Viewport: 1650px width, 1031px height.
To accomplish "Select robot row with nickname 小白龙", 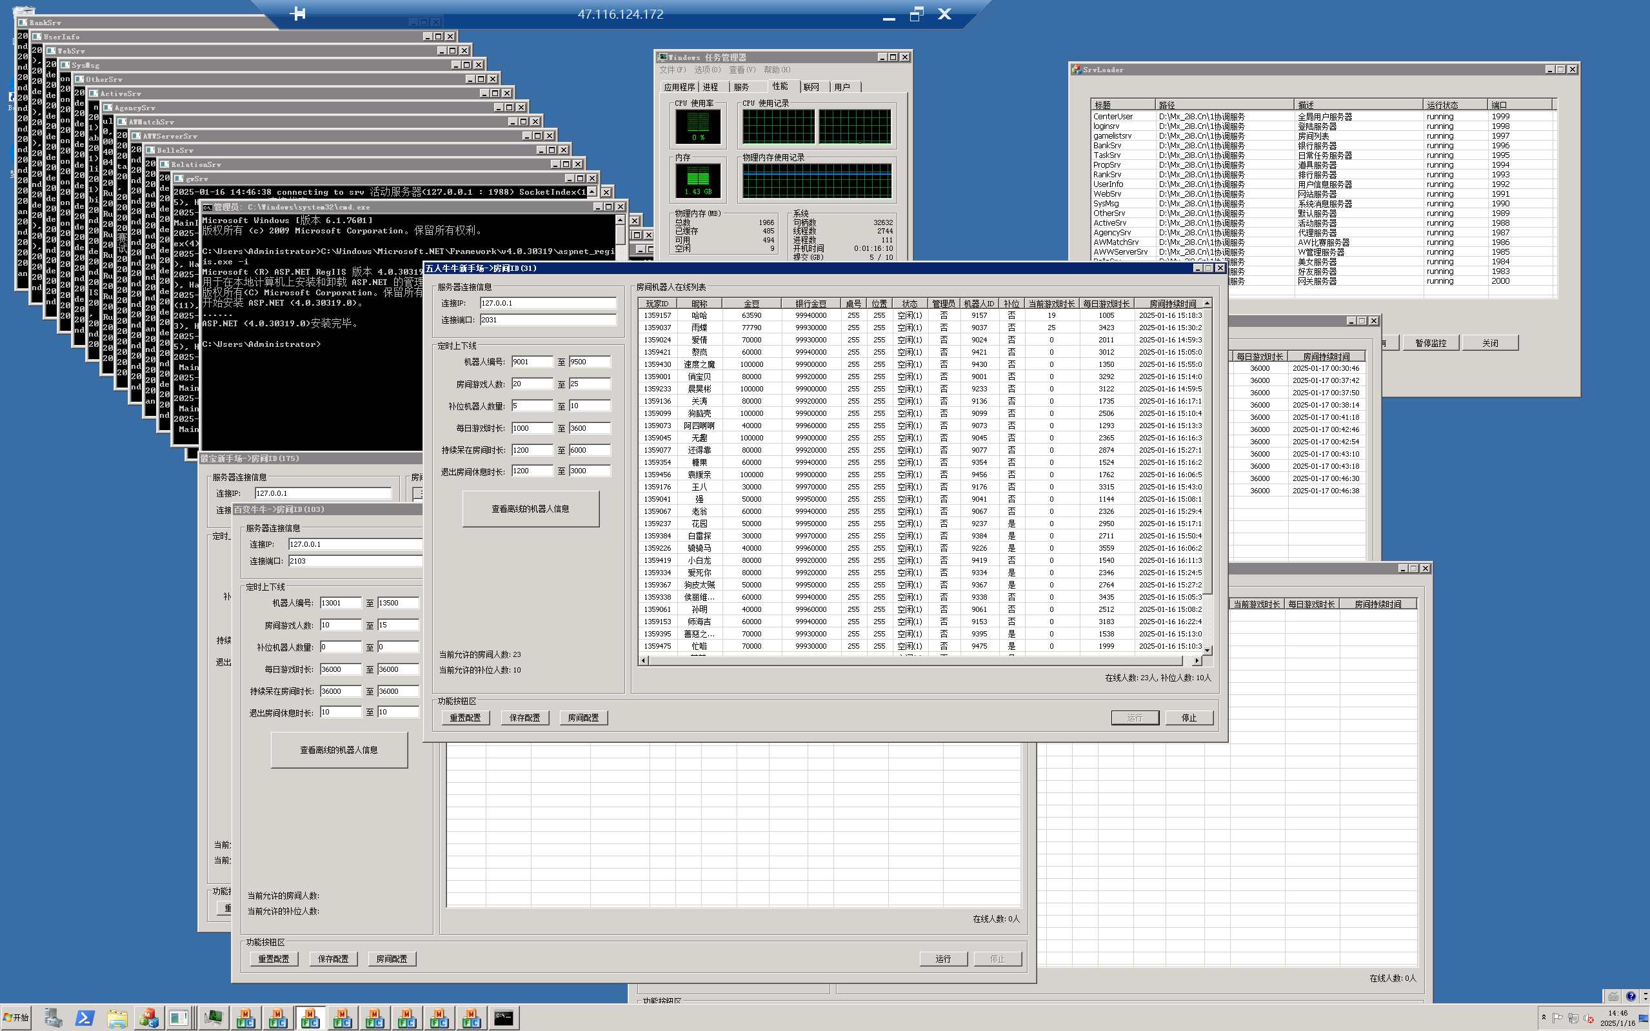I will 922,560.
